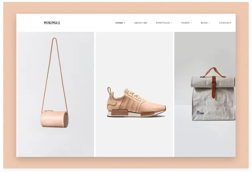
Task: Click the brown leather handle atop paper bag
Action: point(213,70)
